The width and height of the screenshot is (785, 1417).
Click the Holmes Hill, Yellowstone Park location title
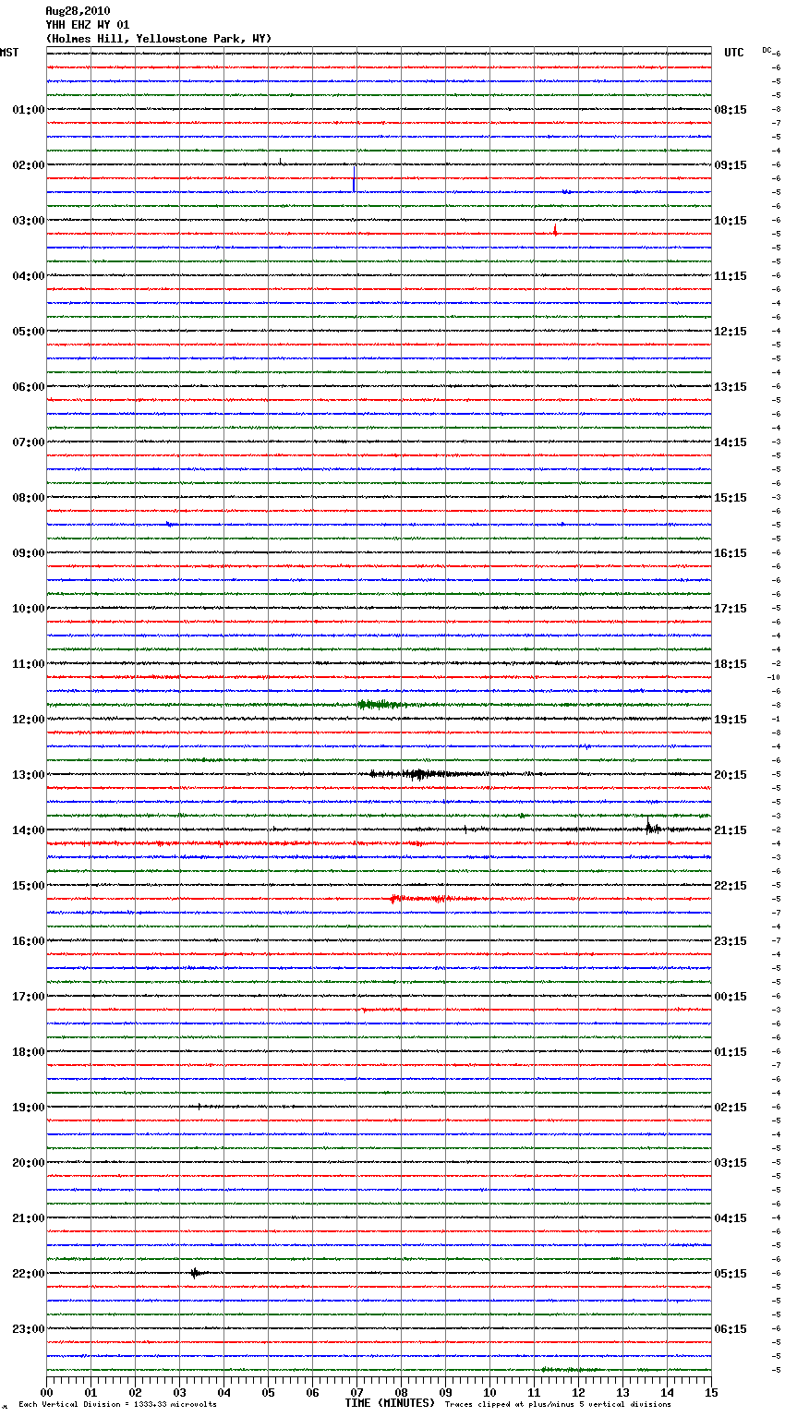[159, 39]
